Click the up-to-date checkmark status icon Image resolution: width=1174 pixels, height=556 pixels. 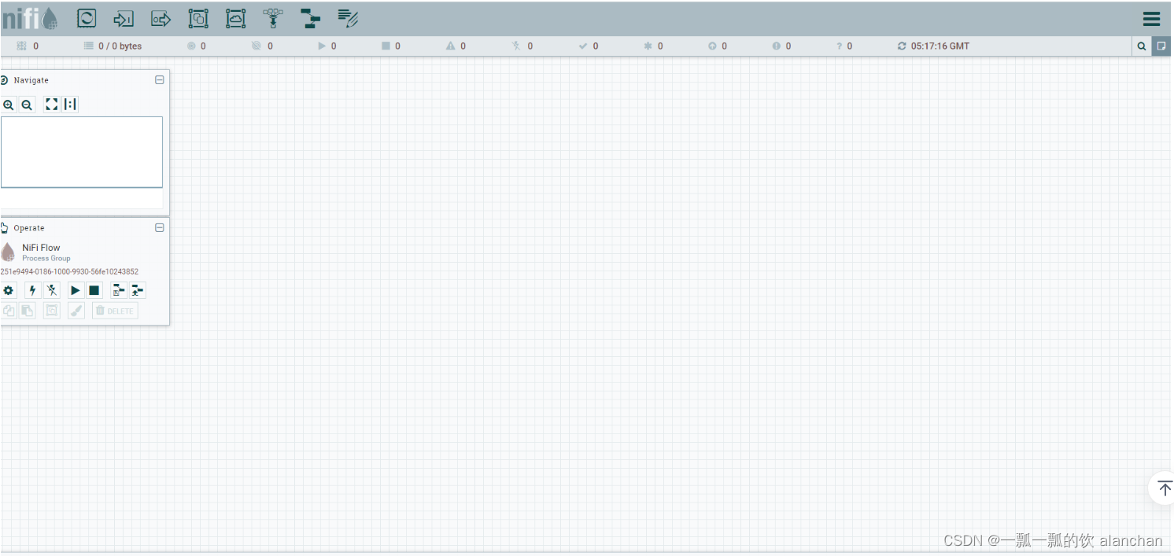[x=583, y=46]
